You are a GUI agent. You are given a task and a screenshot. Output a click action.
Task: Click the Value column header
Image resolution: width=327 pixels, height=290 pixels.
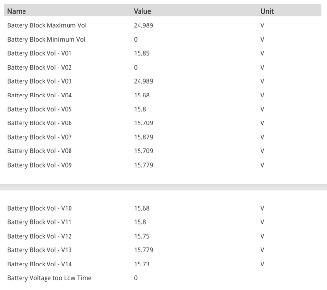tap(142, 11)
